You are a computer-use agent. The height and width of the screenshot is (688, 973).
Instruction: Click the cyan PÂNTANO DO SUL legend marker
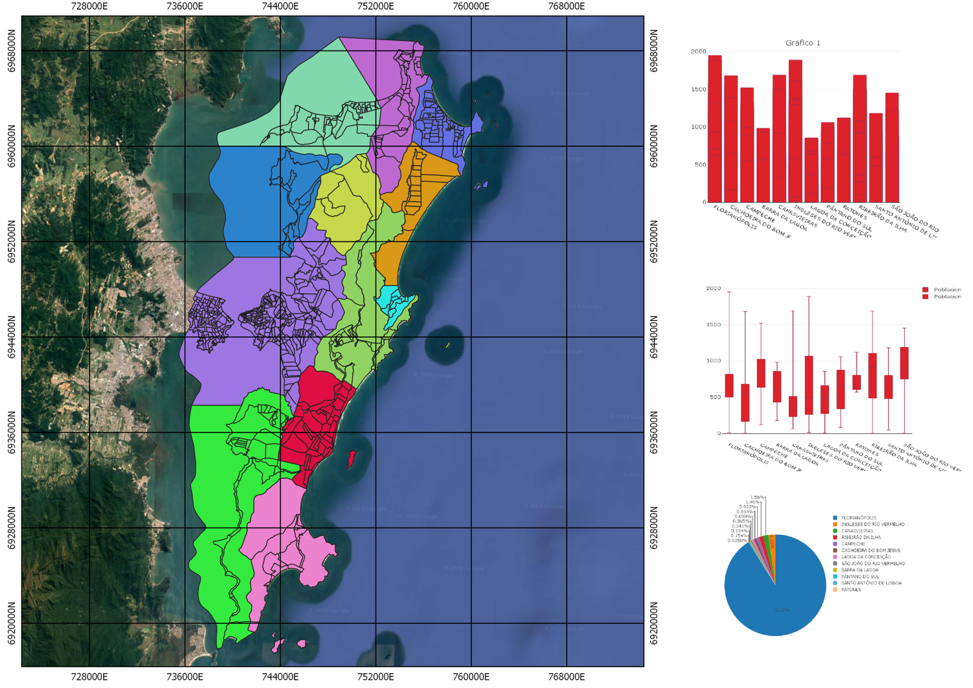tap(835, 576)
